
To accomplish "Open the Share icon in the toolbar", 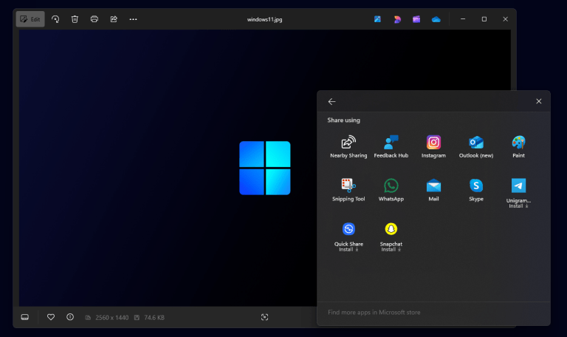I will (x=114, y=19).
